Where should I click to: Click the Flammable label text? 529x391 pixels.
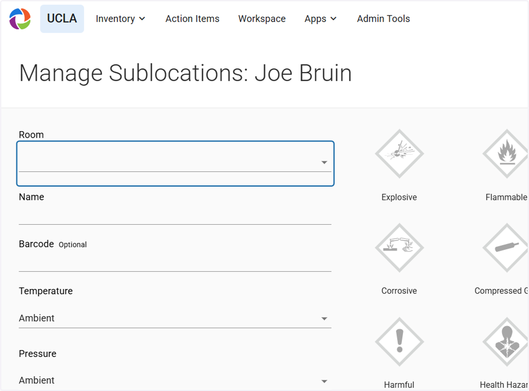click(507, 197)
